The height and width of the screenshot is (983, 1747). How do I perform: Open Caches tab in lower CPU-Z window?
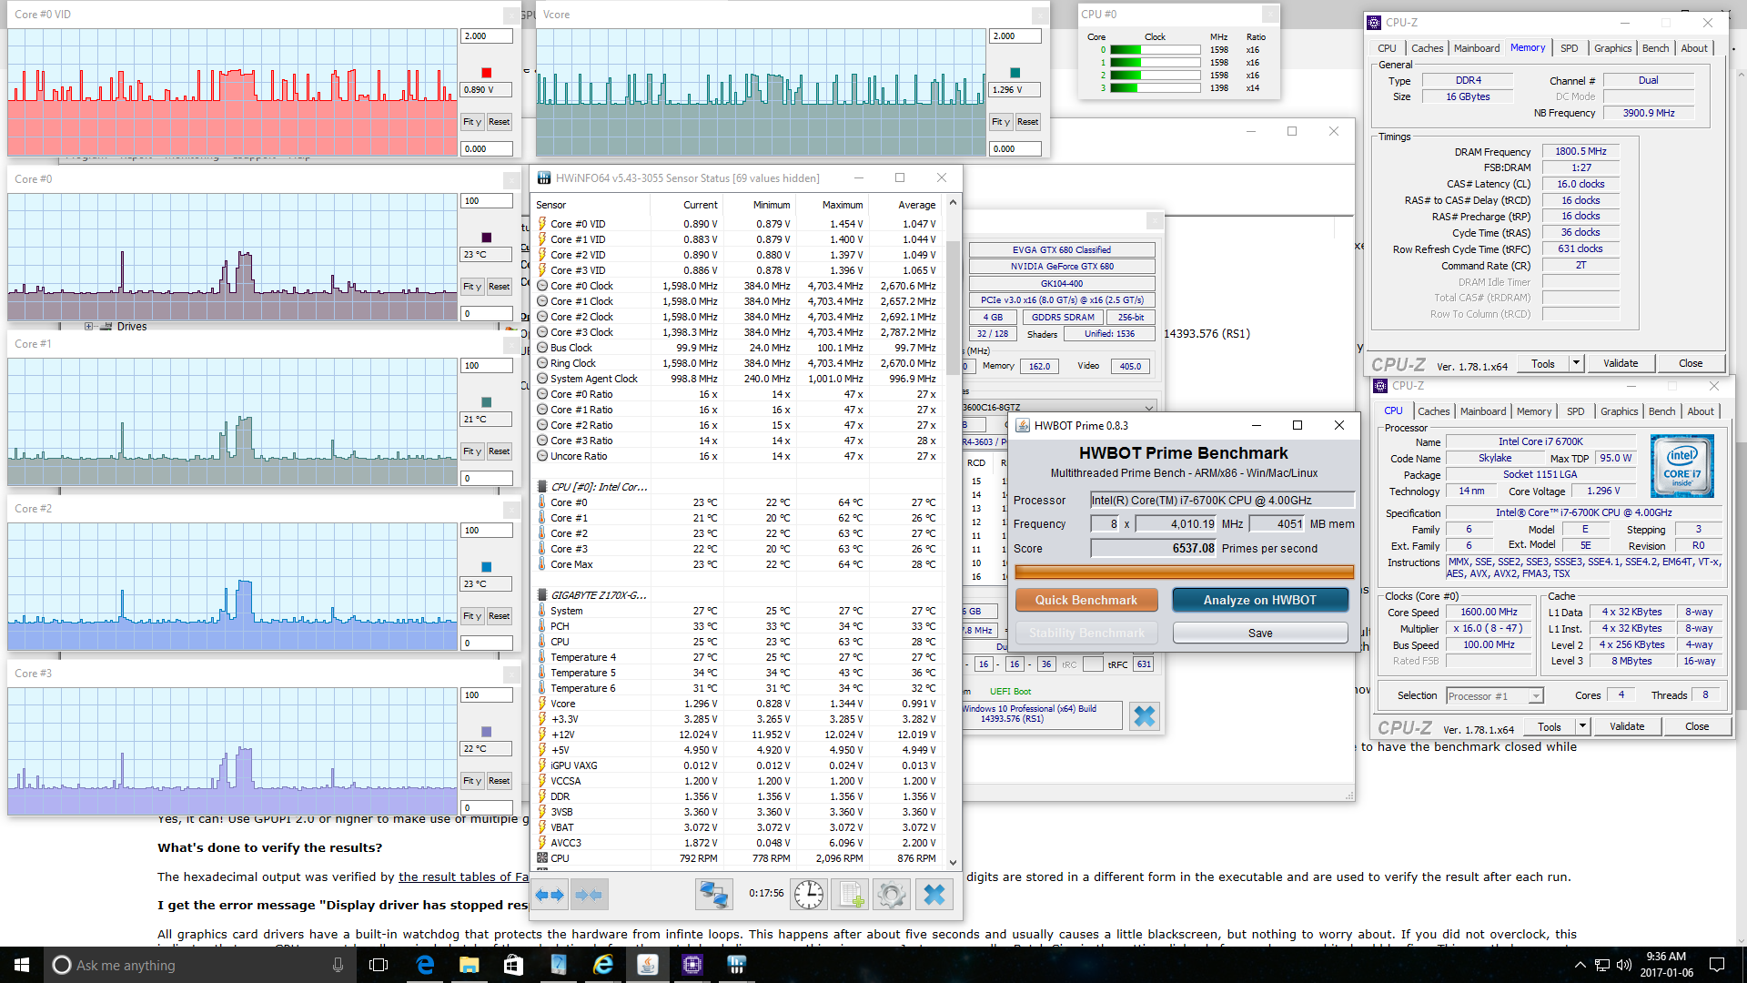1434,411
